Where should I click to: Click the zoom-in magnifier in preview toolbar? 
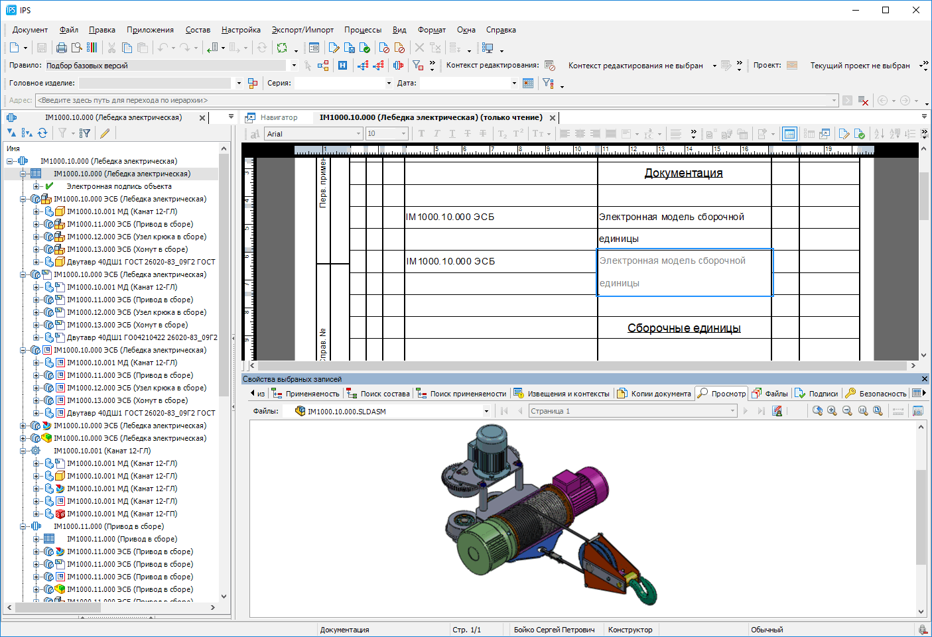(832, 411)
